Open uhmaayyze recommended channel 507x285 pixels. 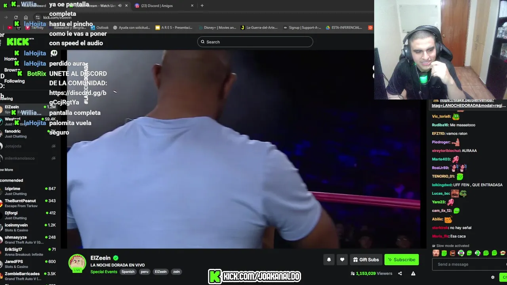[x=28, y=240]
